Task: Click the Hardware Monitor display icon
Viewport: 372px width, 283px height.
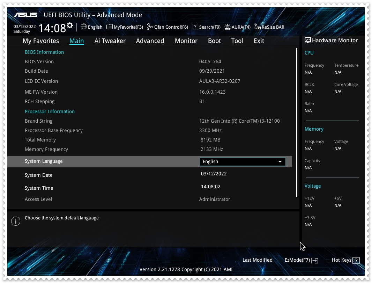Action: click(x=307, y=40)
